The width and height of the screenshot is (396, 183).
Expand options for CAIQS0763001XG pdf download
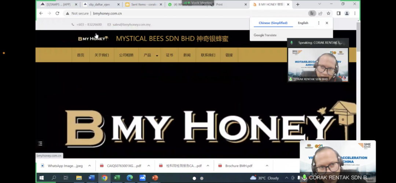tap(148, 165)
